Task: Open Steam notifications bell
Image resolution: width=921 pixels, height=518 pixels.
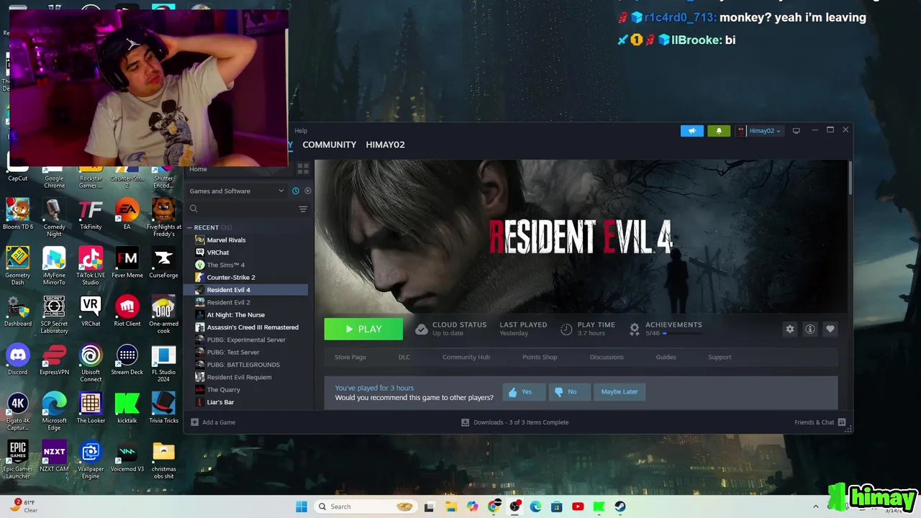Action: pos(719,131)
